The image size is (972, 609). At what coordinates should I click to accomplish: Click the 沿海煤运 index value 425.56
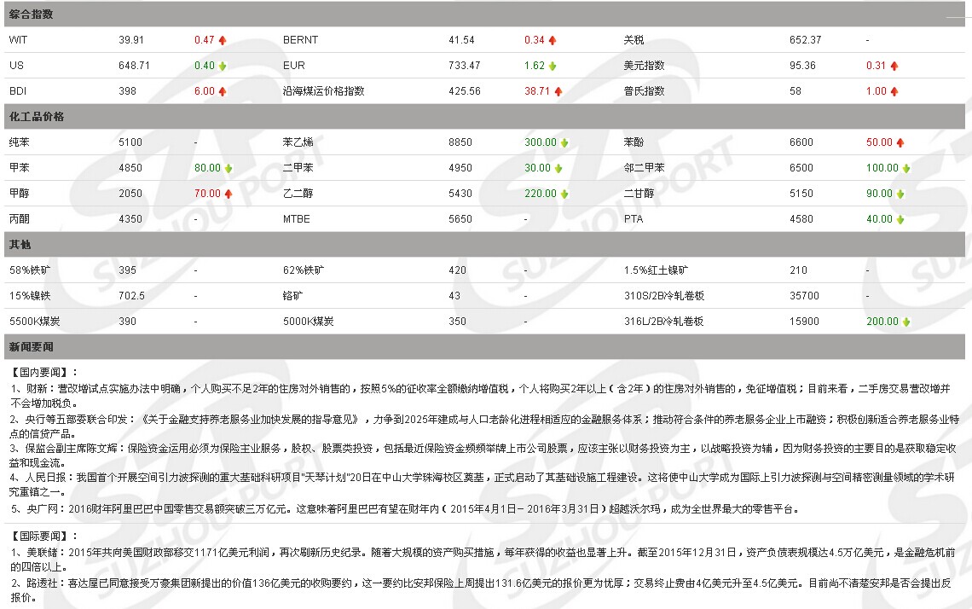465,90
